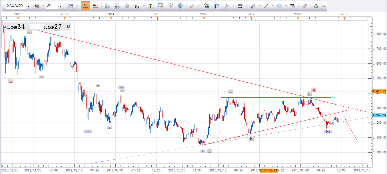Expand the chart link options arrow
Screen dimensions: 387x174
pyautogui.click(x=43, y=6)
